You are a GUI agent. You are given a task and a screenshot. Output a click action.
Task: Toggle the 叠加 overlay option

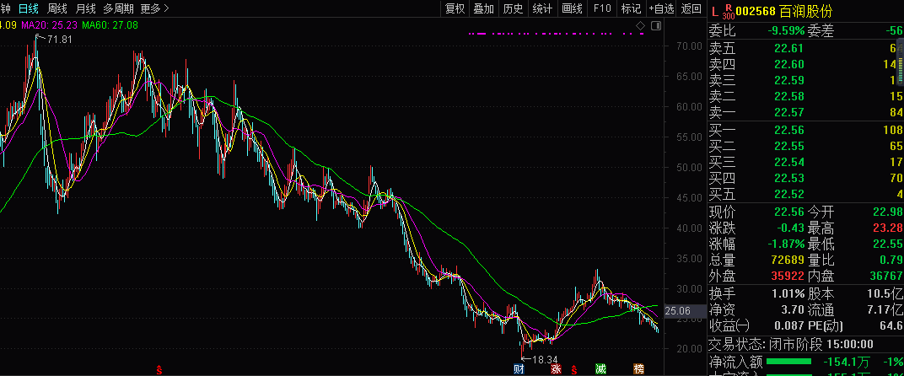[x=484, y=8]
